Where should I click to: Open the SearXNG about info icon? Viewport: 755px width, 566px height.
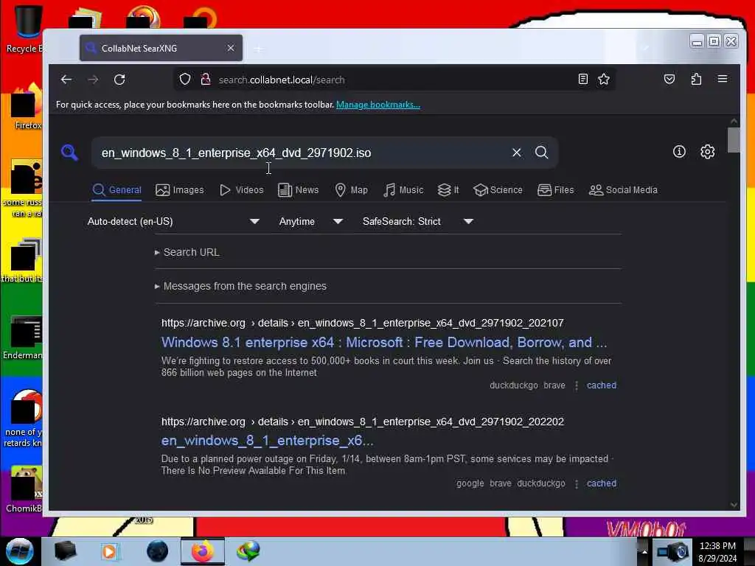click(x=679, y=152)
